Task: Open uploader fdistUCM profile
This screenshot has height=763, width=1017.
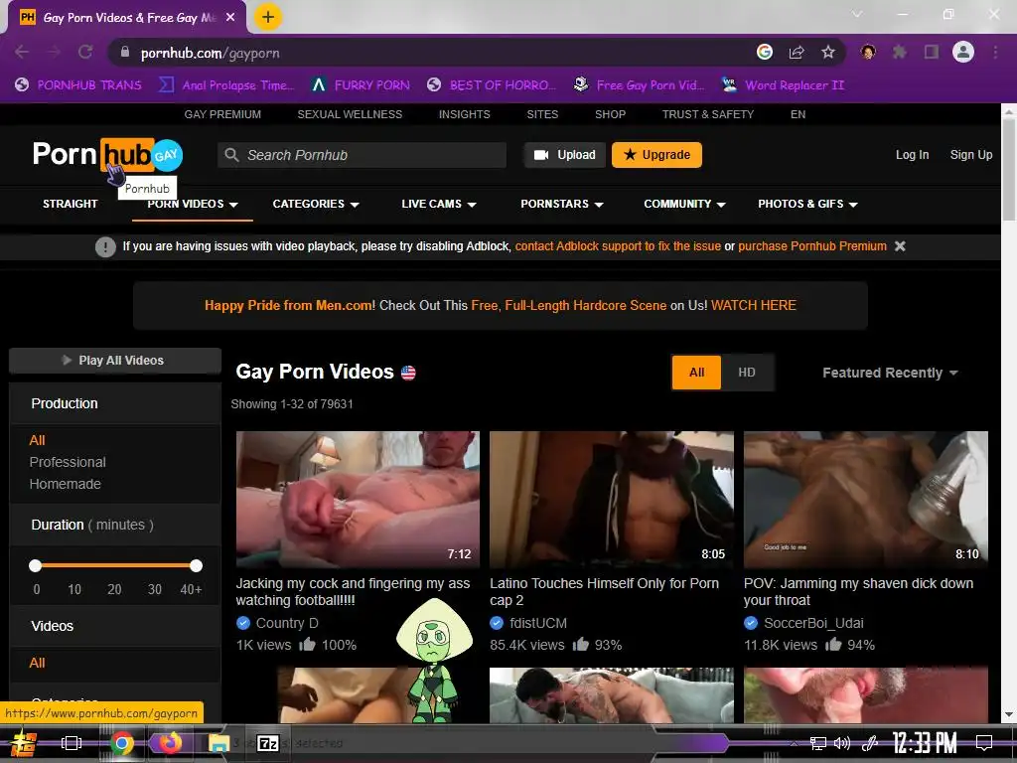Action: (x=537, y=623)
